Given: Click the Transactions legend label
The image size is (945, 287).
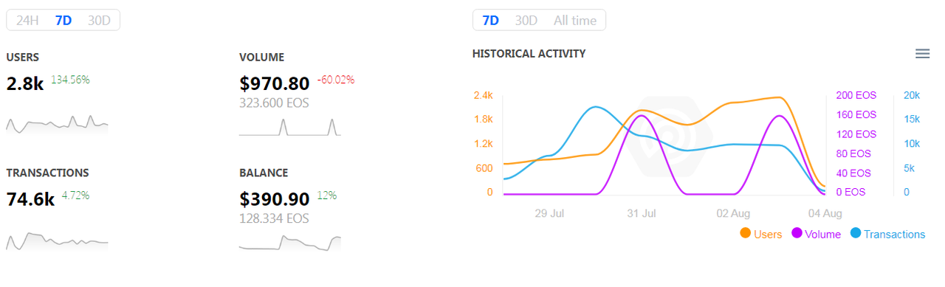Looking at the screenshot, I should (894, 234).
